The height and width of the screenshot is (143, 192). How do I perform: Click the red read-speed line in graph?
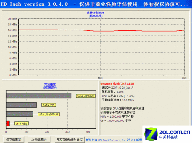101,31
